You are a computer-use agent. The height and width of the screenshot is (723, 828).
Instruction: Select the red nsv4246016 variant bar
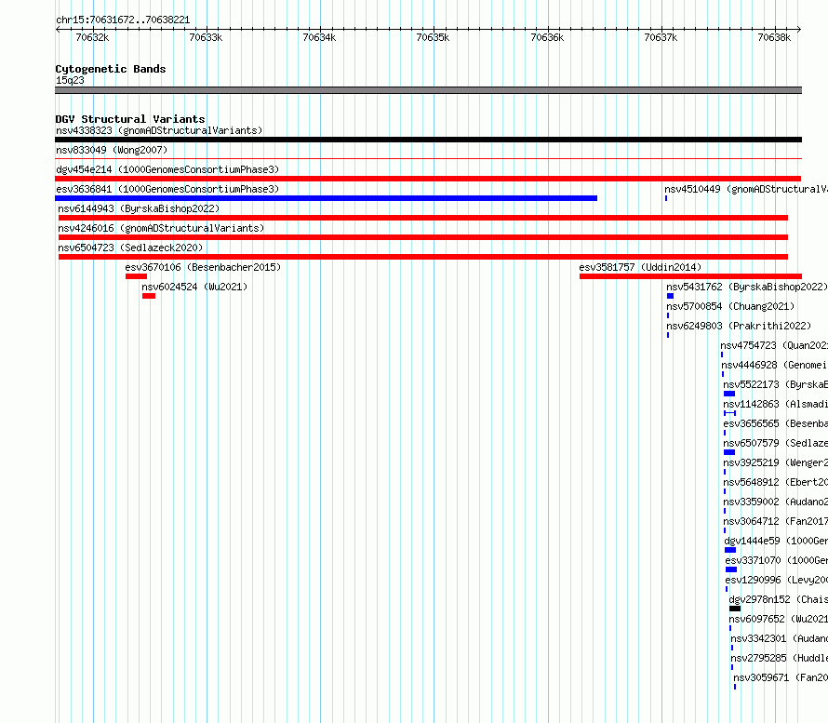(x=423, y=237)
